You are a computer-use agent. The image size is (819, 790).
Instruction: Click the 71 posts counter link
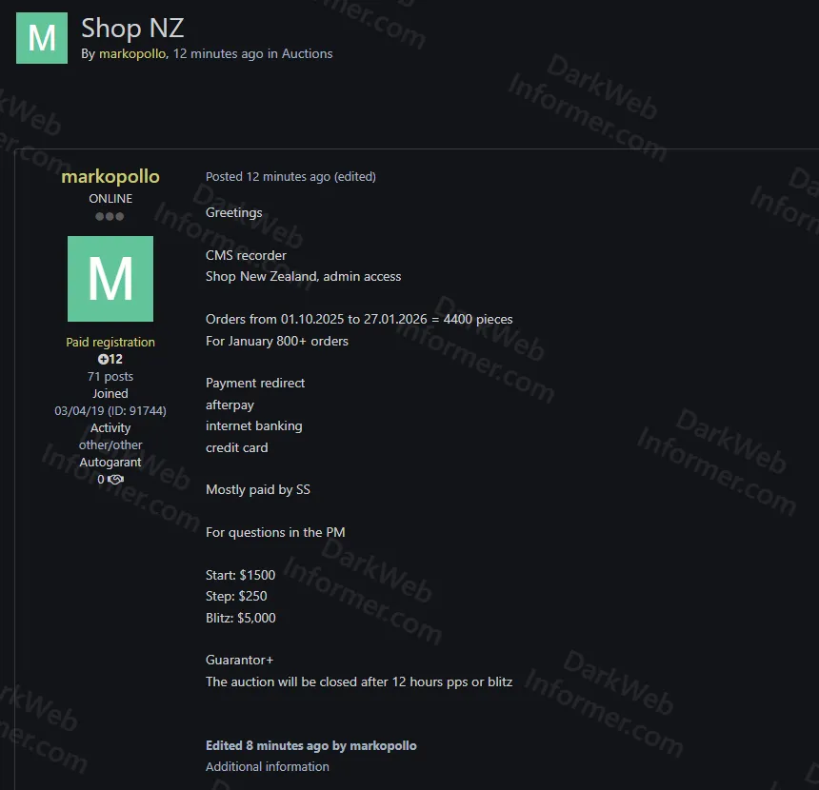[x=110, y=376]
